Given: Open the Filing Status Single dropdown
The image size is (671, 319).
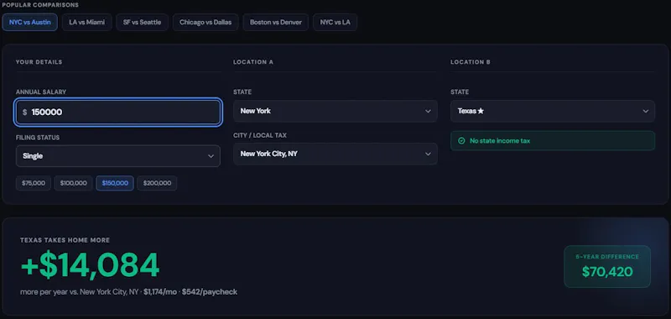Looking at the screenshot, I should coord(118,156).
